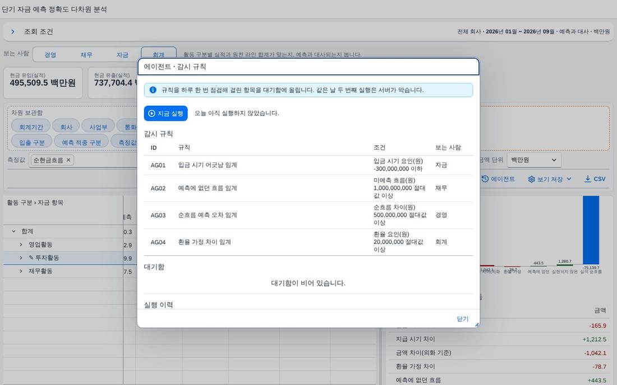Open the 금액 단위 백만원 dropdown
The width and height of the screenshot is (617, 385).
pos(534,159)
